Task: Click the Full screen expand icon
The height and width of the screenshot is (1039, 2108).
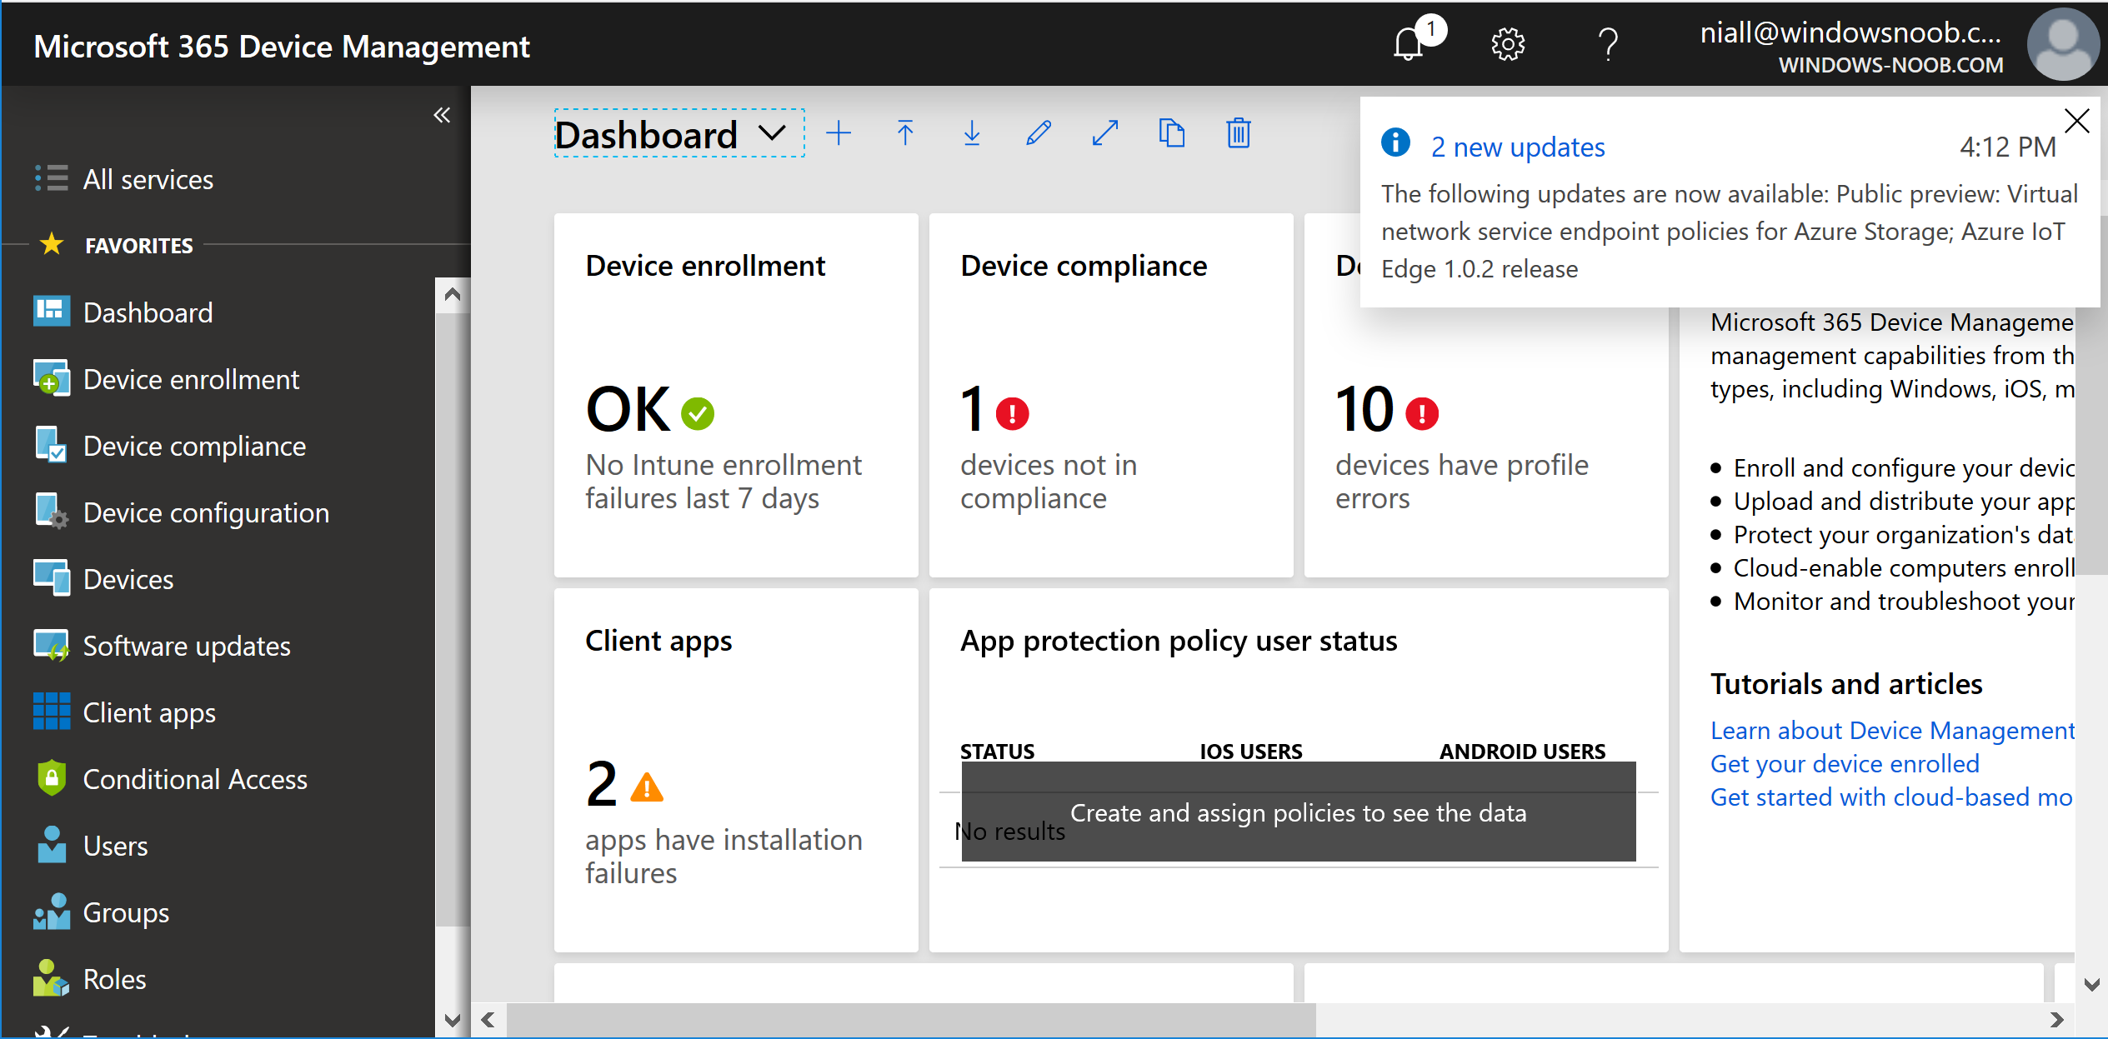Action: point(1105,133)
